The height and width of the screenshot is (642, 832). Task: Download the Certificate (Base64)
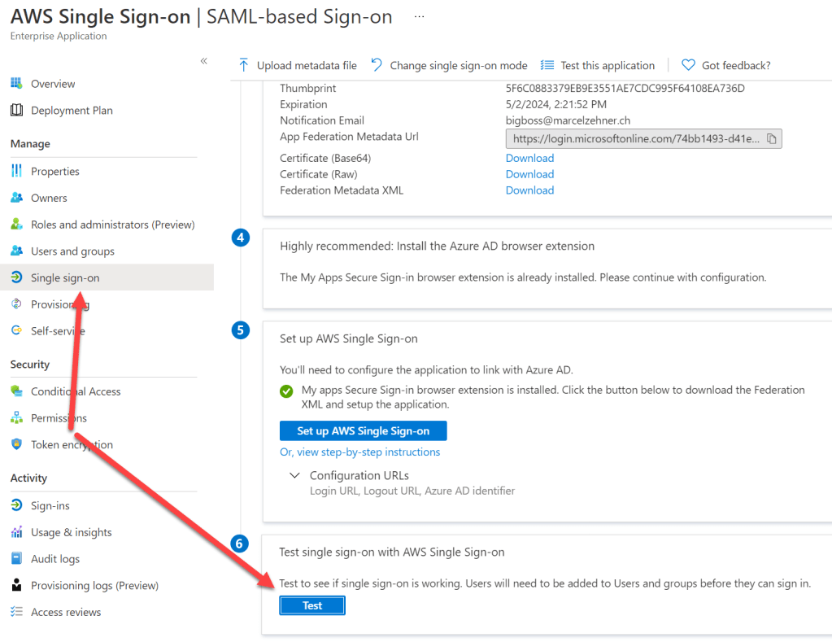point(529,158)
